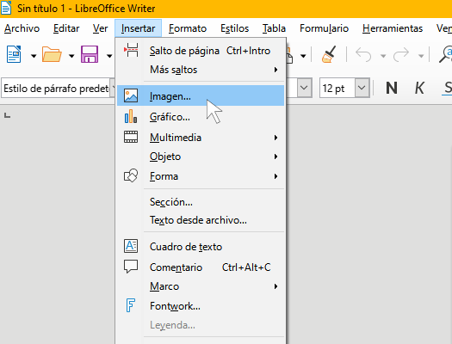Click the tab stop marker on ruler corner
Viewport: 452px width, 344px height.
click(7, 115)
